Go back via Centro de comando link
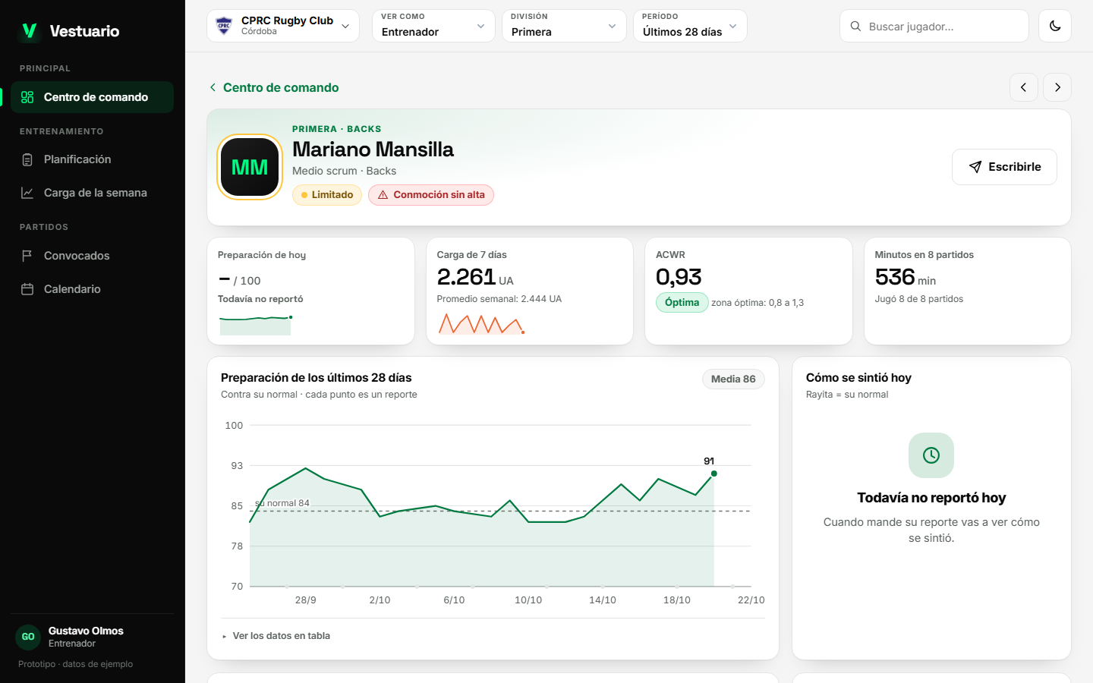The width and height of the screenshot is (1093, 683). tap(274, 87)
